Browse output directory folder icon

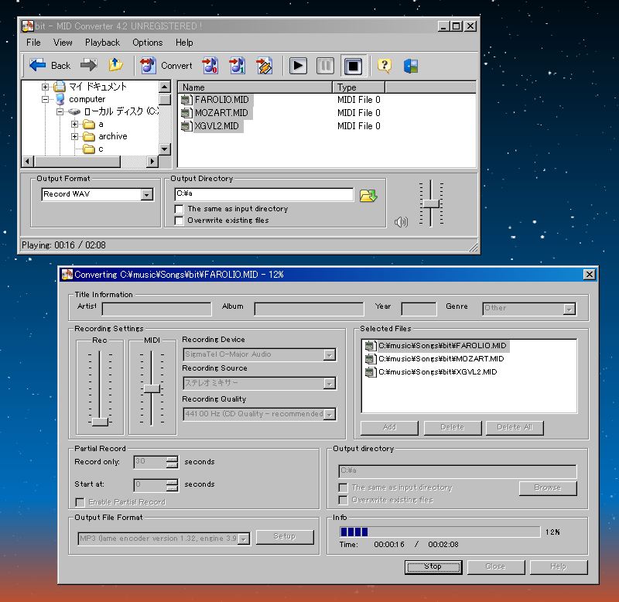click(368, 195)
